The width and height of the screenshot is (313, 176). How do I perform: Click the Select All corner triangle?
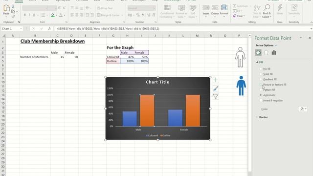3,36
